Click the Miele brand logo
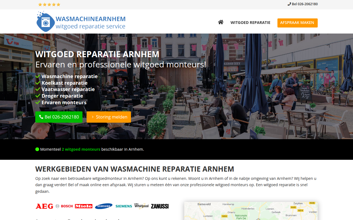Viewport: 353px width, 220px height. click(x=84, y=206)
